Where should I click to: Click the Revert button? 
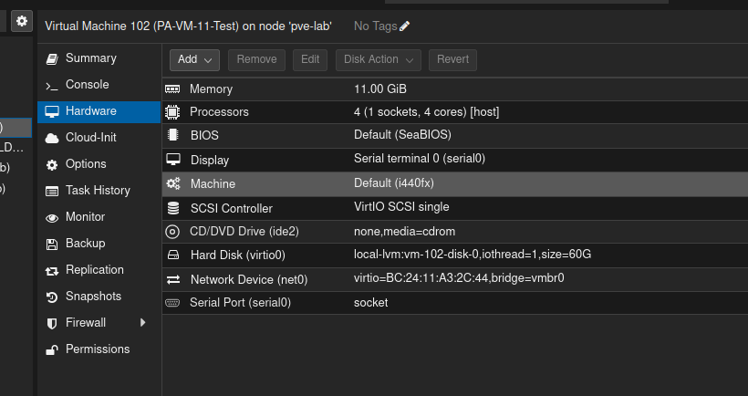452,59
